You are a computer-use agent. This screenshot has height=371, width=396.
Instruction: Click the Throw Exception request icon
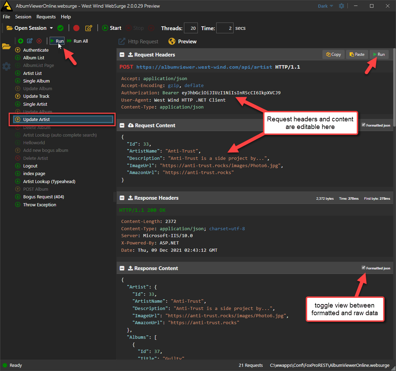tap(18, 205)
